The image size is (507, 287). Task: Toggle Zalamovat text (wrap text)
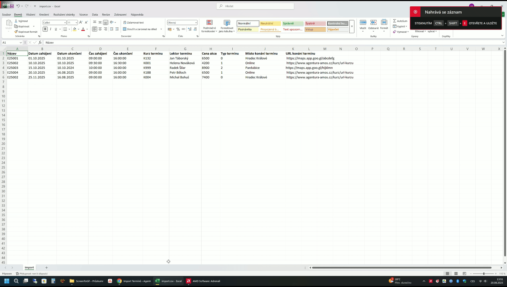134,23
